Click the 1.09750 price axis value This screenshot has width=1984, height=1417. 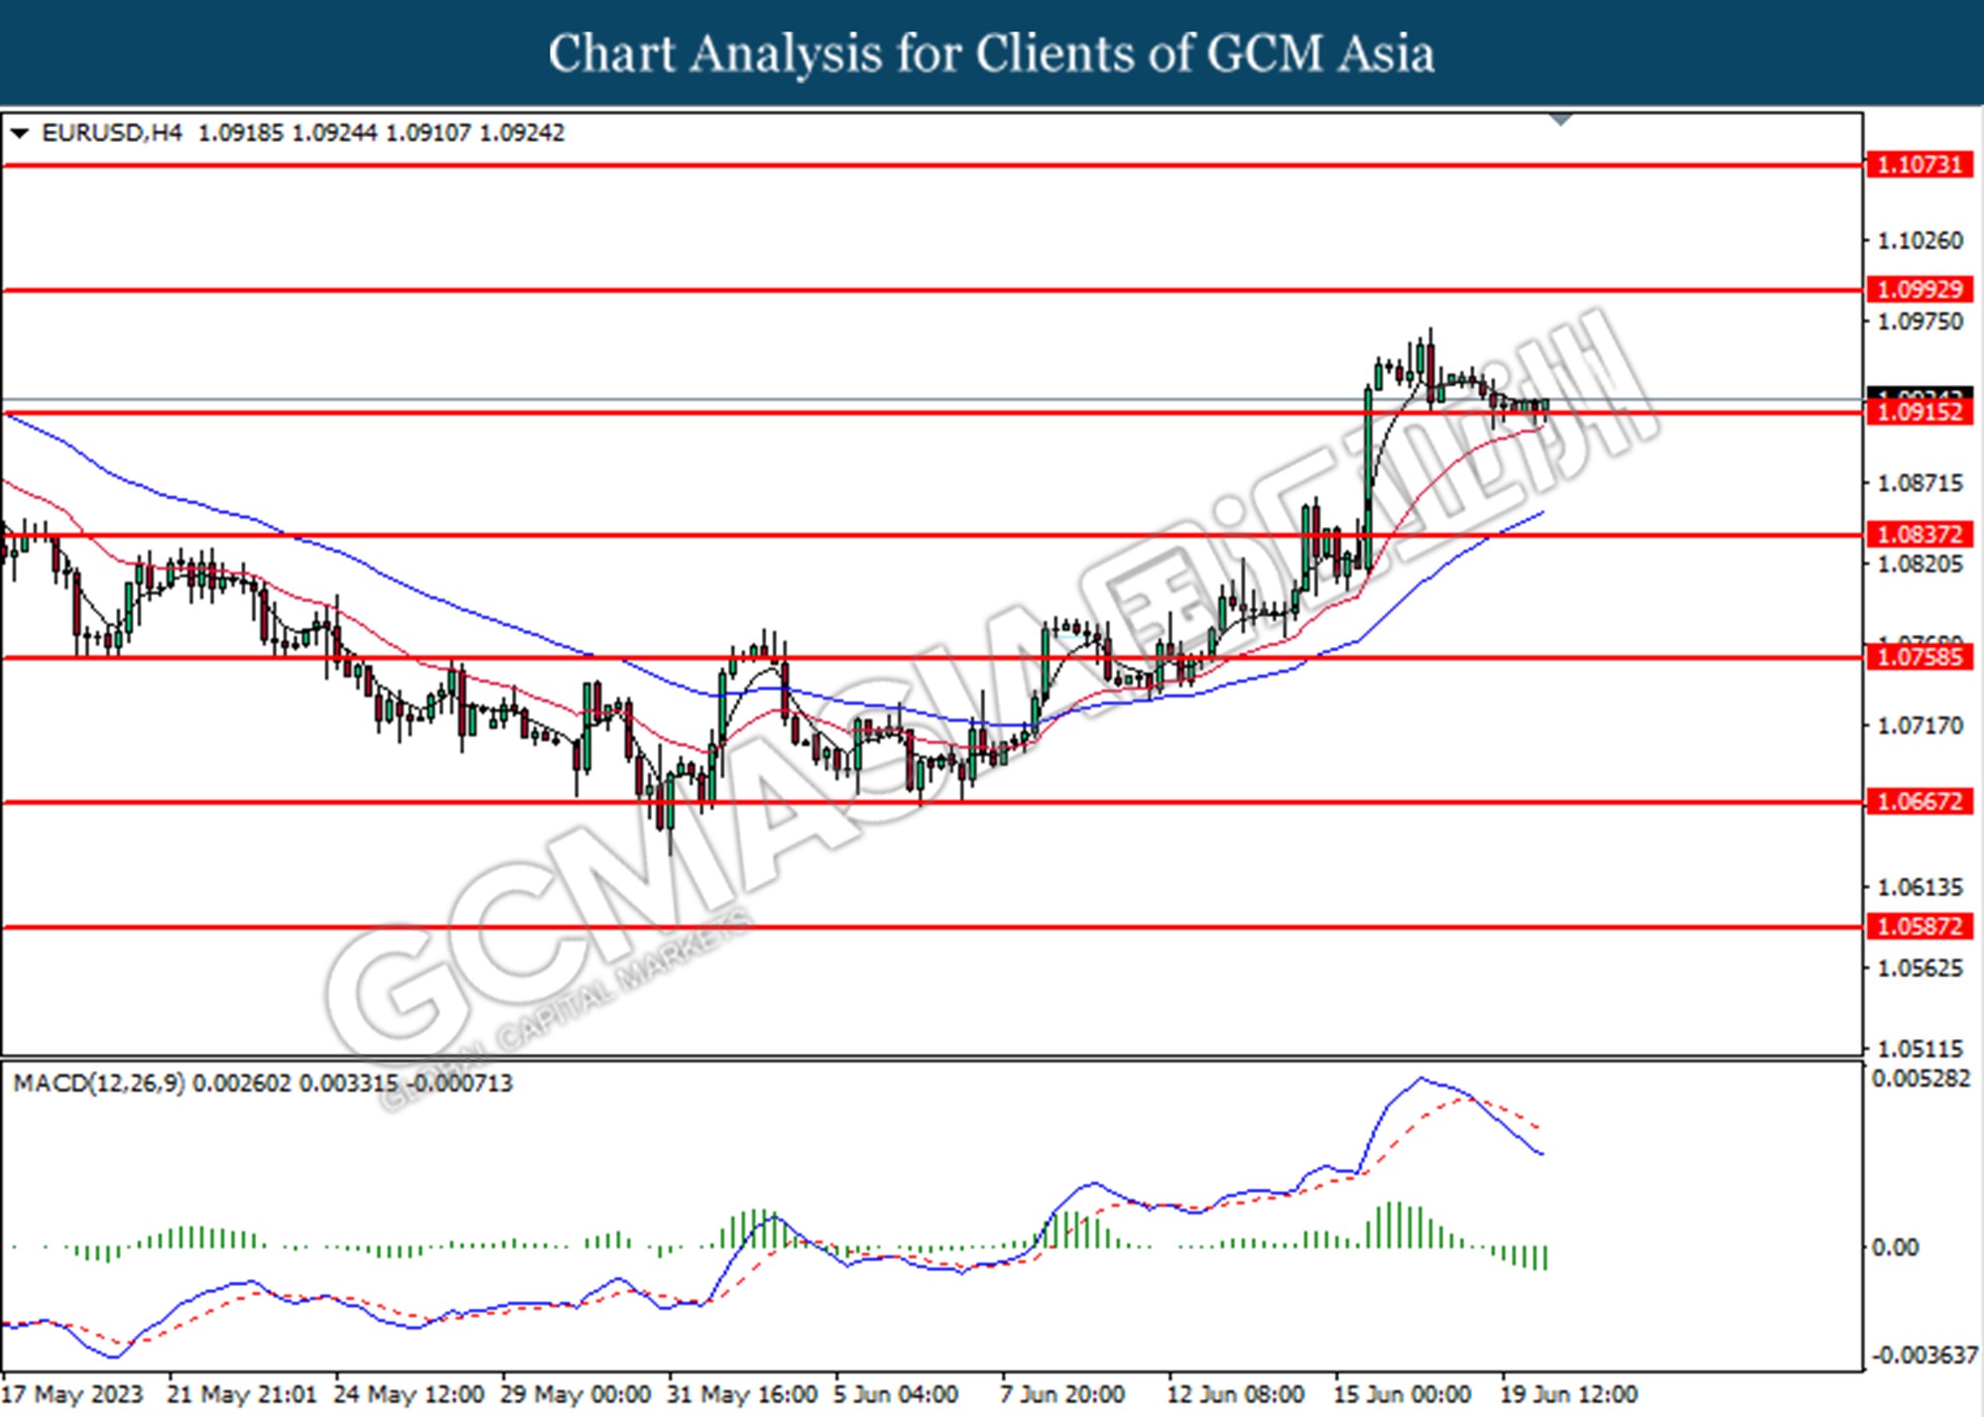1921,322
